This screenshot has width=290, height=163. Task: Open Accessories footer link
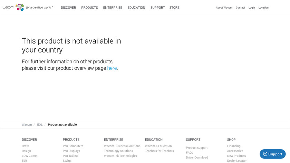235,151
